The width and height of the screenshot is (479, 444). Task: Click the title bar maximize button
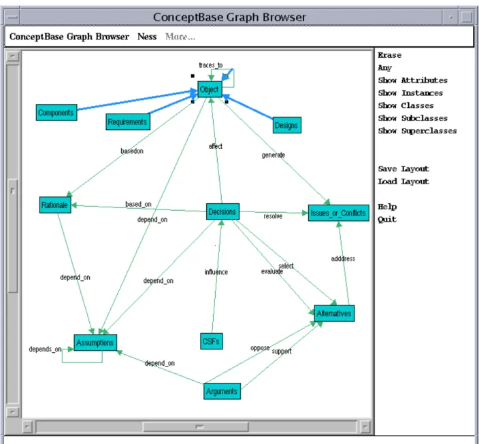pos(466,17)
